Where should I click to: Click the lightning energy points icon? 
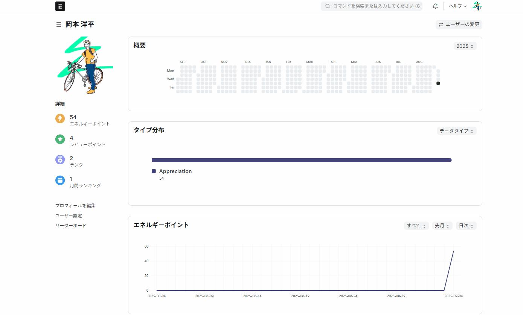coord(60,119)
